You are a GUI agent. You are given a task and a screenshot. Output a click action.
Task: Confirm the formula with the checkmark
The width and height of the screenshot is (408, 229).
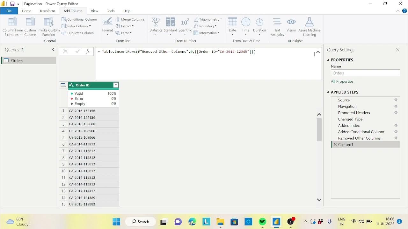point(77,51)
